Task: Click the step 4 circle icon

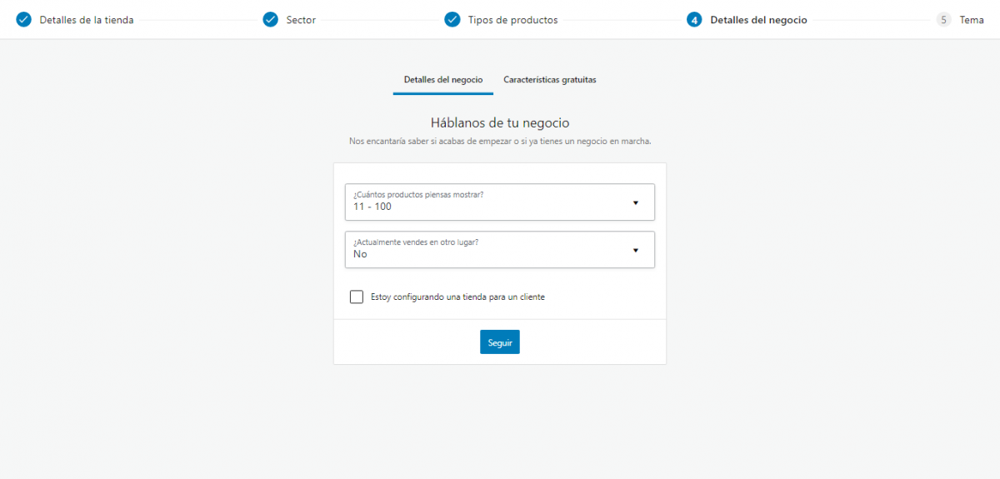Action: [x=694, y=20]
